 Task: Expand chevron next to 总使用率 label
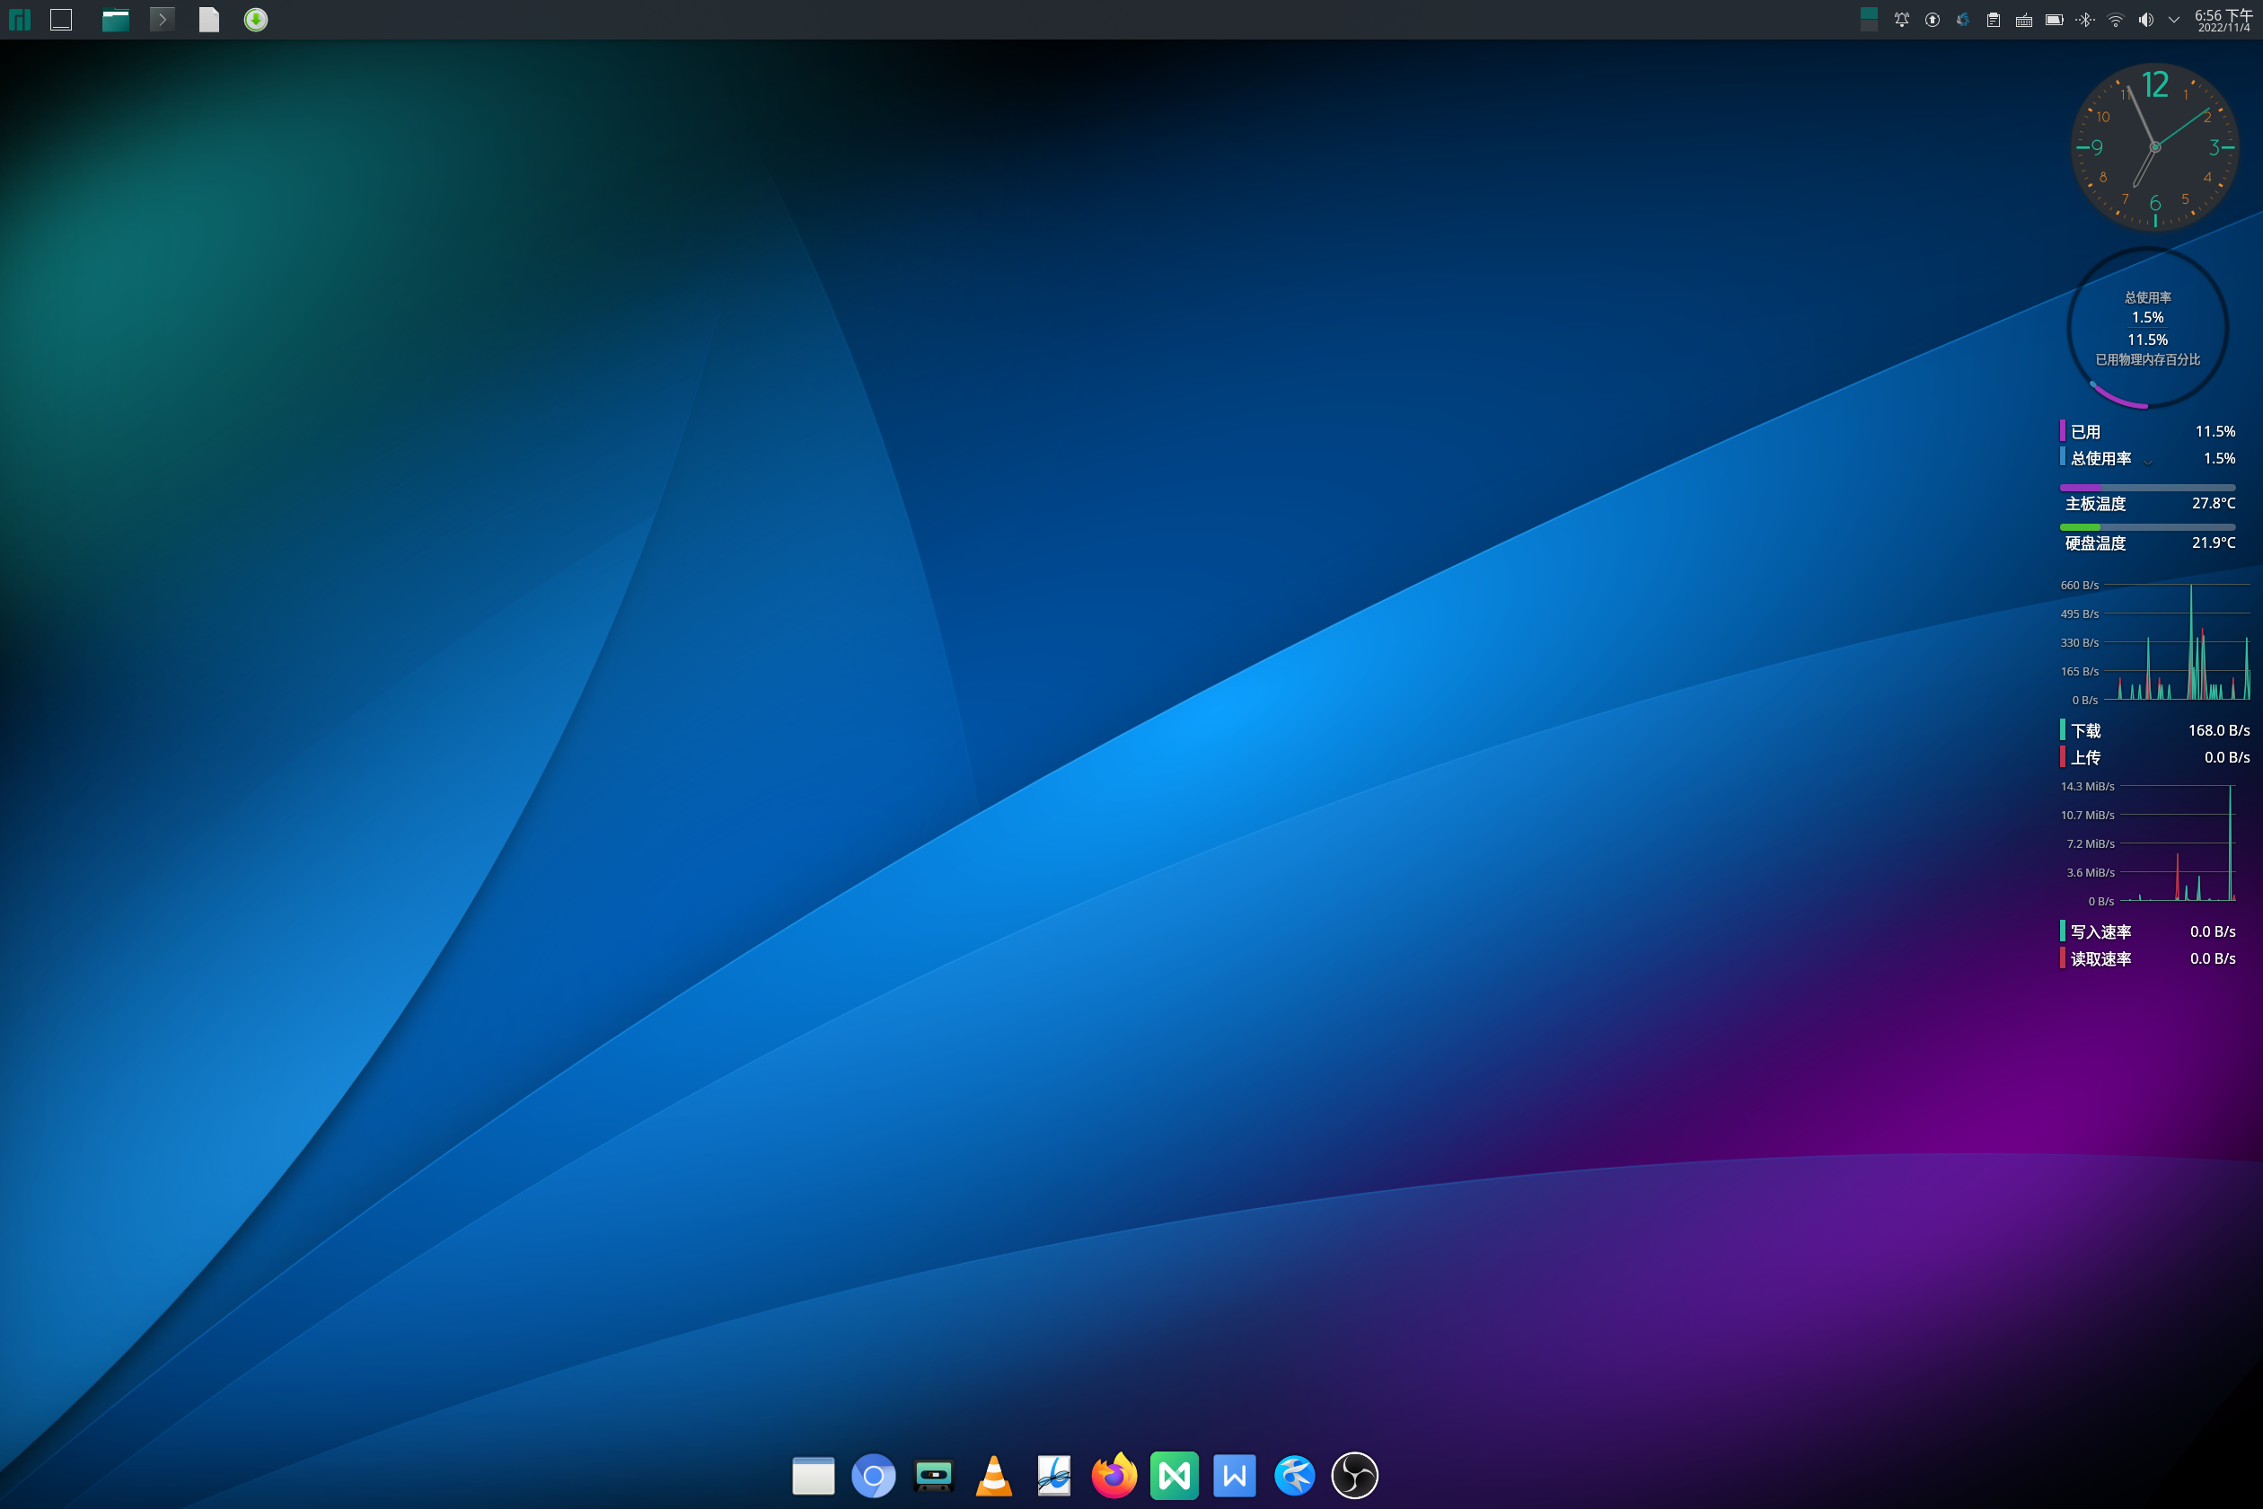(x=2147, y=462)
